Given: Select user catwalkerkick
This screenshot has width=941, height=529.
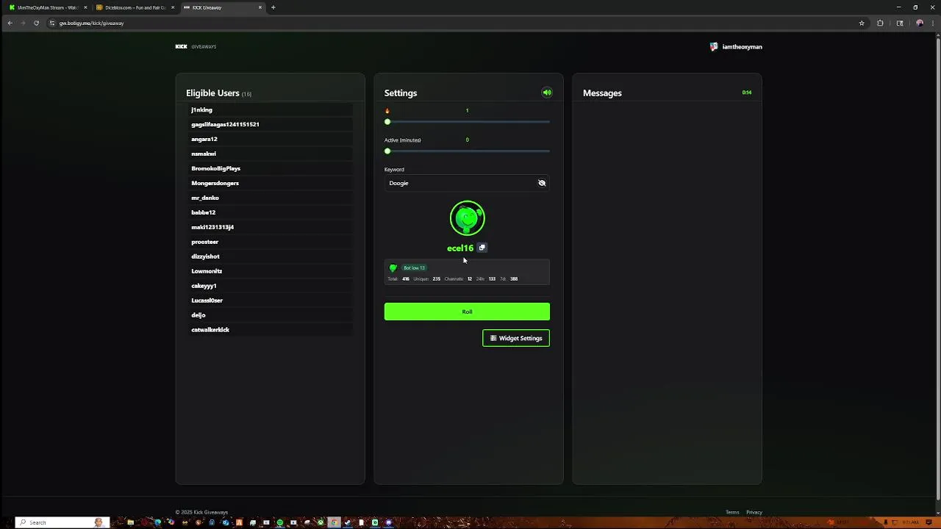Looking at the screenshot, I should 270,330.
